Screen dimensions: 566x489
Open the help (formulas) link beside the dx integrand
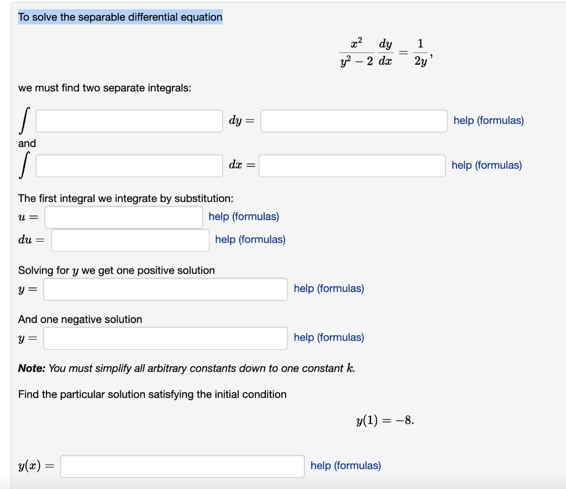[486, 165]
